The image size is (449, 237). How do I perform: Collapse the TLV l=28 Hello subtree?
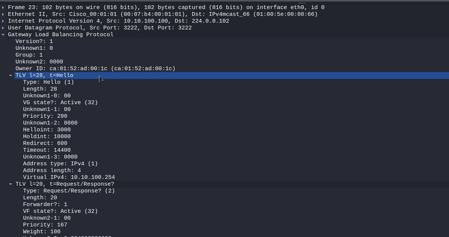coord(11,75)
